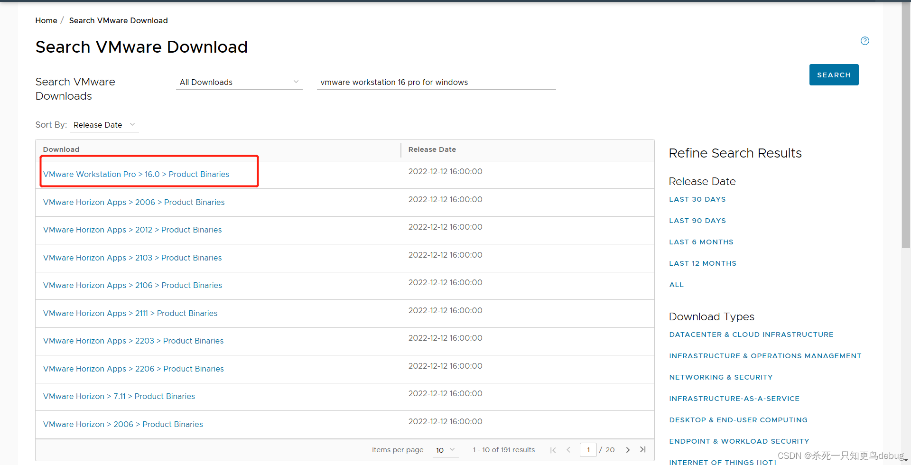This screenshot has width=911, height=465.
Task: Open the All Downloads category dropdown
Action: (239, 82)
